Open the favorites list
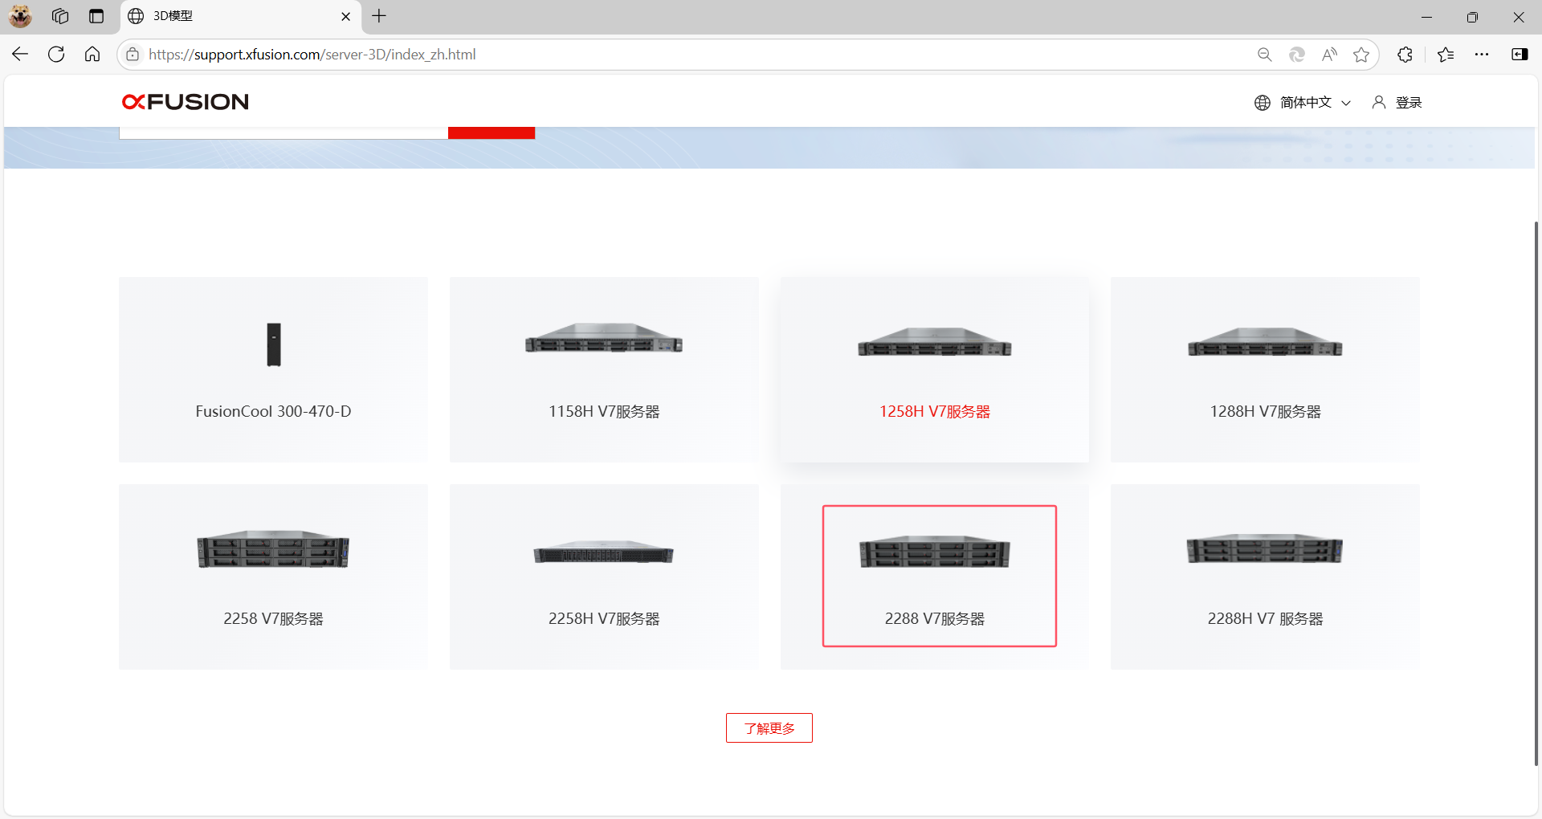The width and height of the screenshot is (1542, 819). tap(1446, 55)
